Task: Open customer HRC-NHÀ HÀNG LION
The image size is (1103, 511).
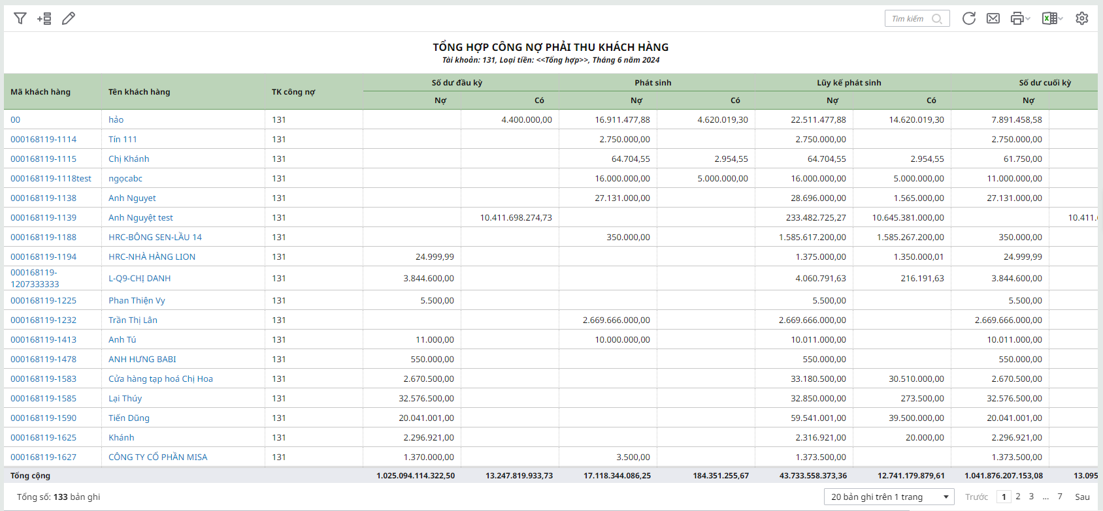Action: tap(152, 256)
